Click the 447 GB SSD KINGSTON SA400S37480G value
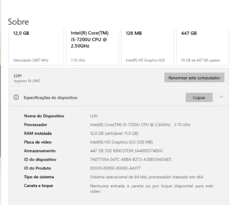 [x=126, y=151]
